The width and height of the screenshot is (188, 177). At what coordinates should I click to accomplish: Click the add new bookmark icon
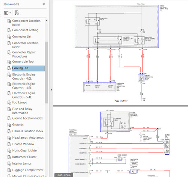tap(17, 13)
